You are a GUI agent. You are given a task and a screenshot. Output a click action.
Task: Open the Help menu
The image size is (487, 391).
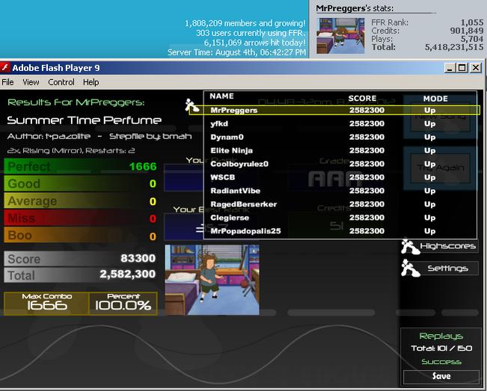(x=91, y=82)
